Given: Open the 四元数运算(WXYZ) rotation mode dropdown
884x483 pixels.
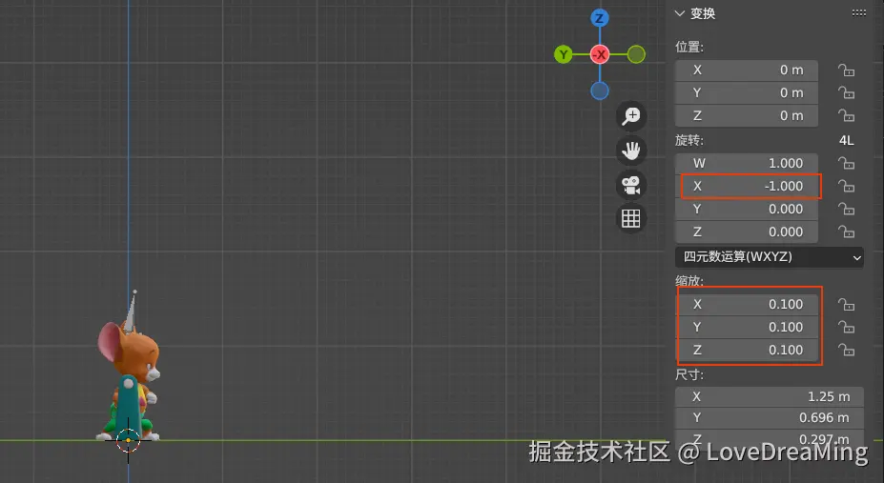Looking at the screenshot, I should [x=769, y=257].
